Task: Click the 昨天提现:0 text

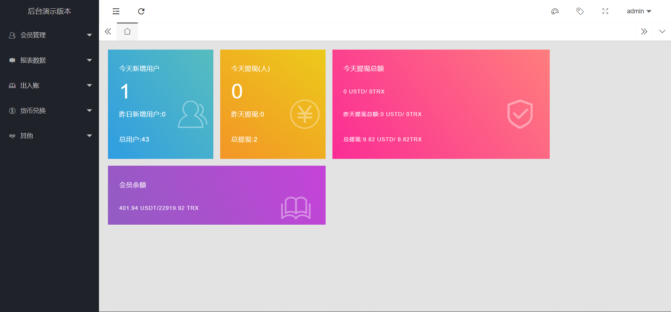Action: point(248,114)
